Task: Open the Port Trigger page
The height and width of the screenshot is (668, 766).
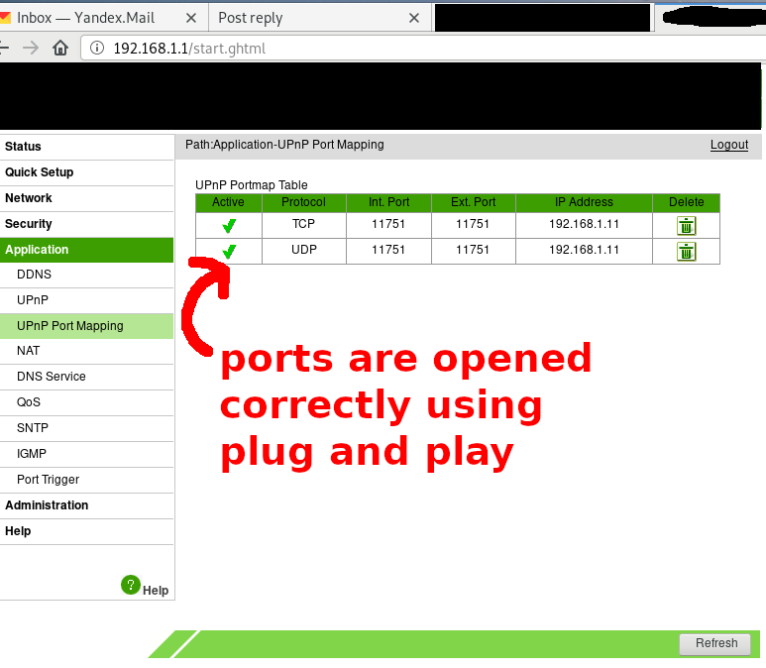Action: point(87,480)
